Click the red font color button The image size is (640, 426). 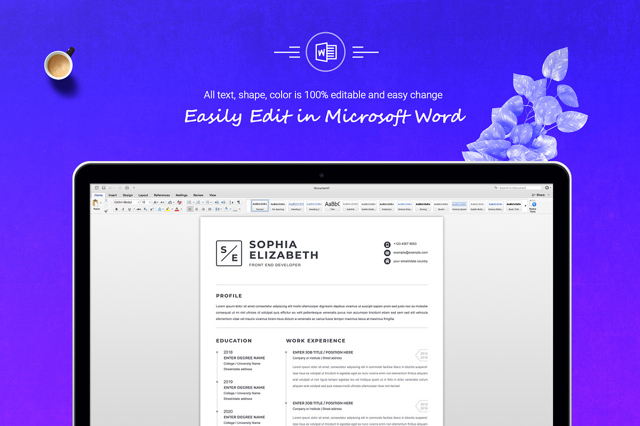point(177,209)
